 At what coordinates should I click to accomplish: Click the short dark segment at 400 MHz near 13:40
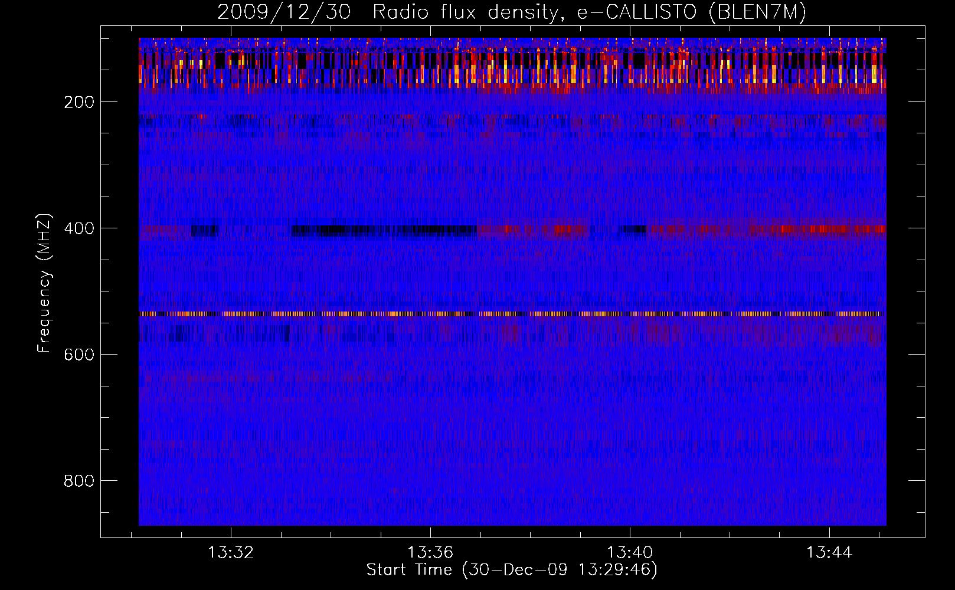point(635,229)
